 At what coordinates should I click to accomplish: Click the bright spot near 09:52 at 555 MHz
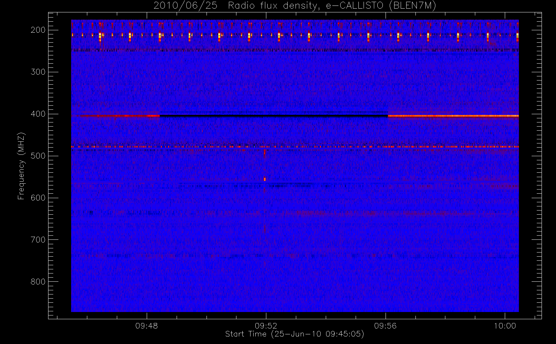(265, 179)
